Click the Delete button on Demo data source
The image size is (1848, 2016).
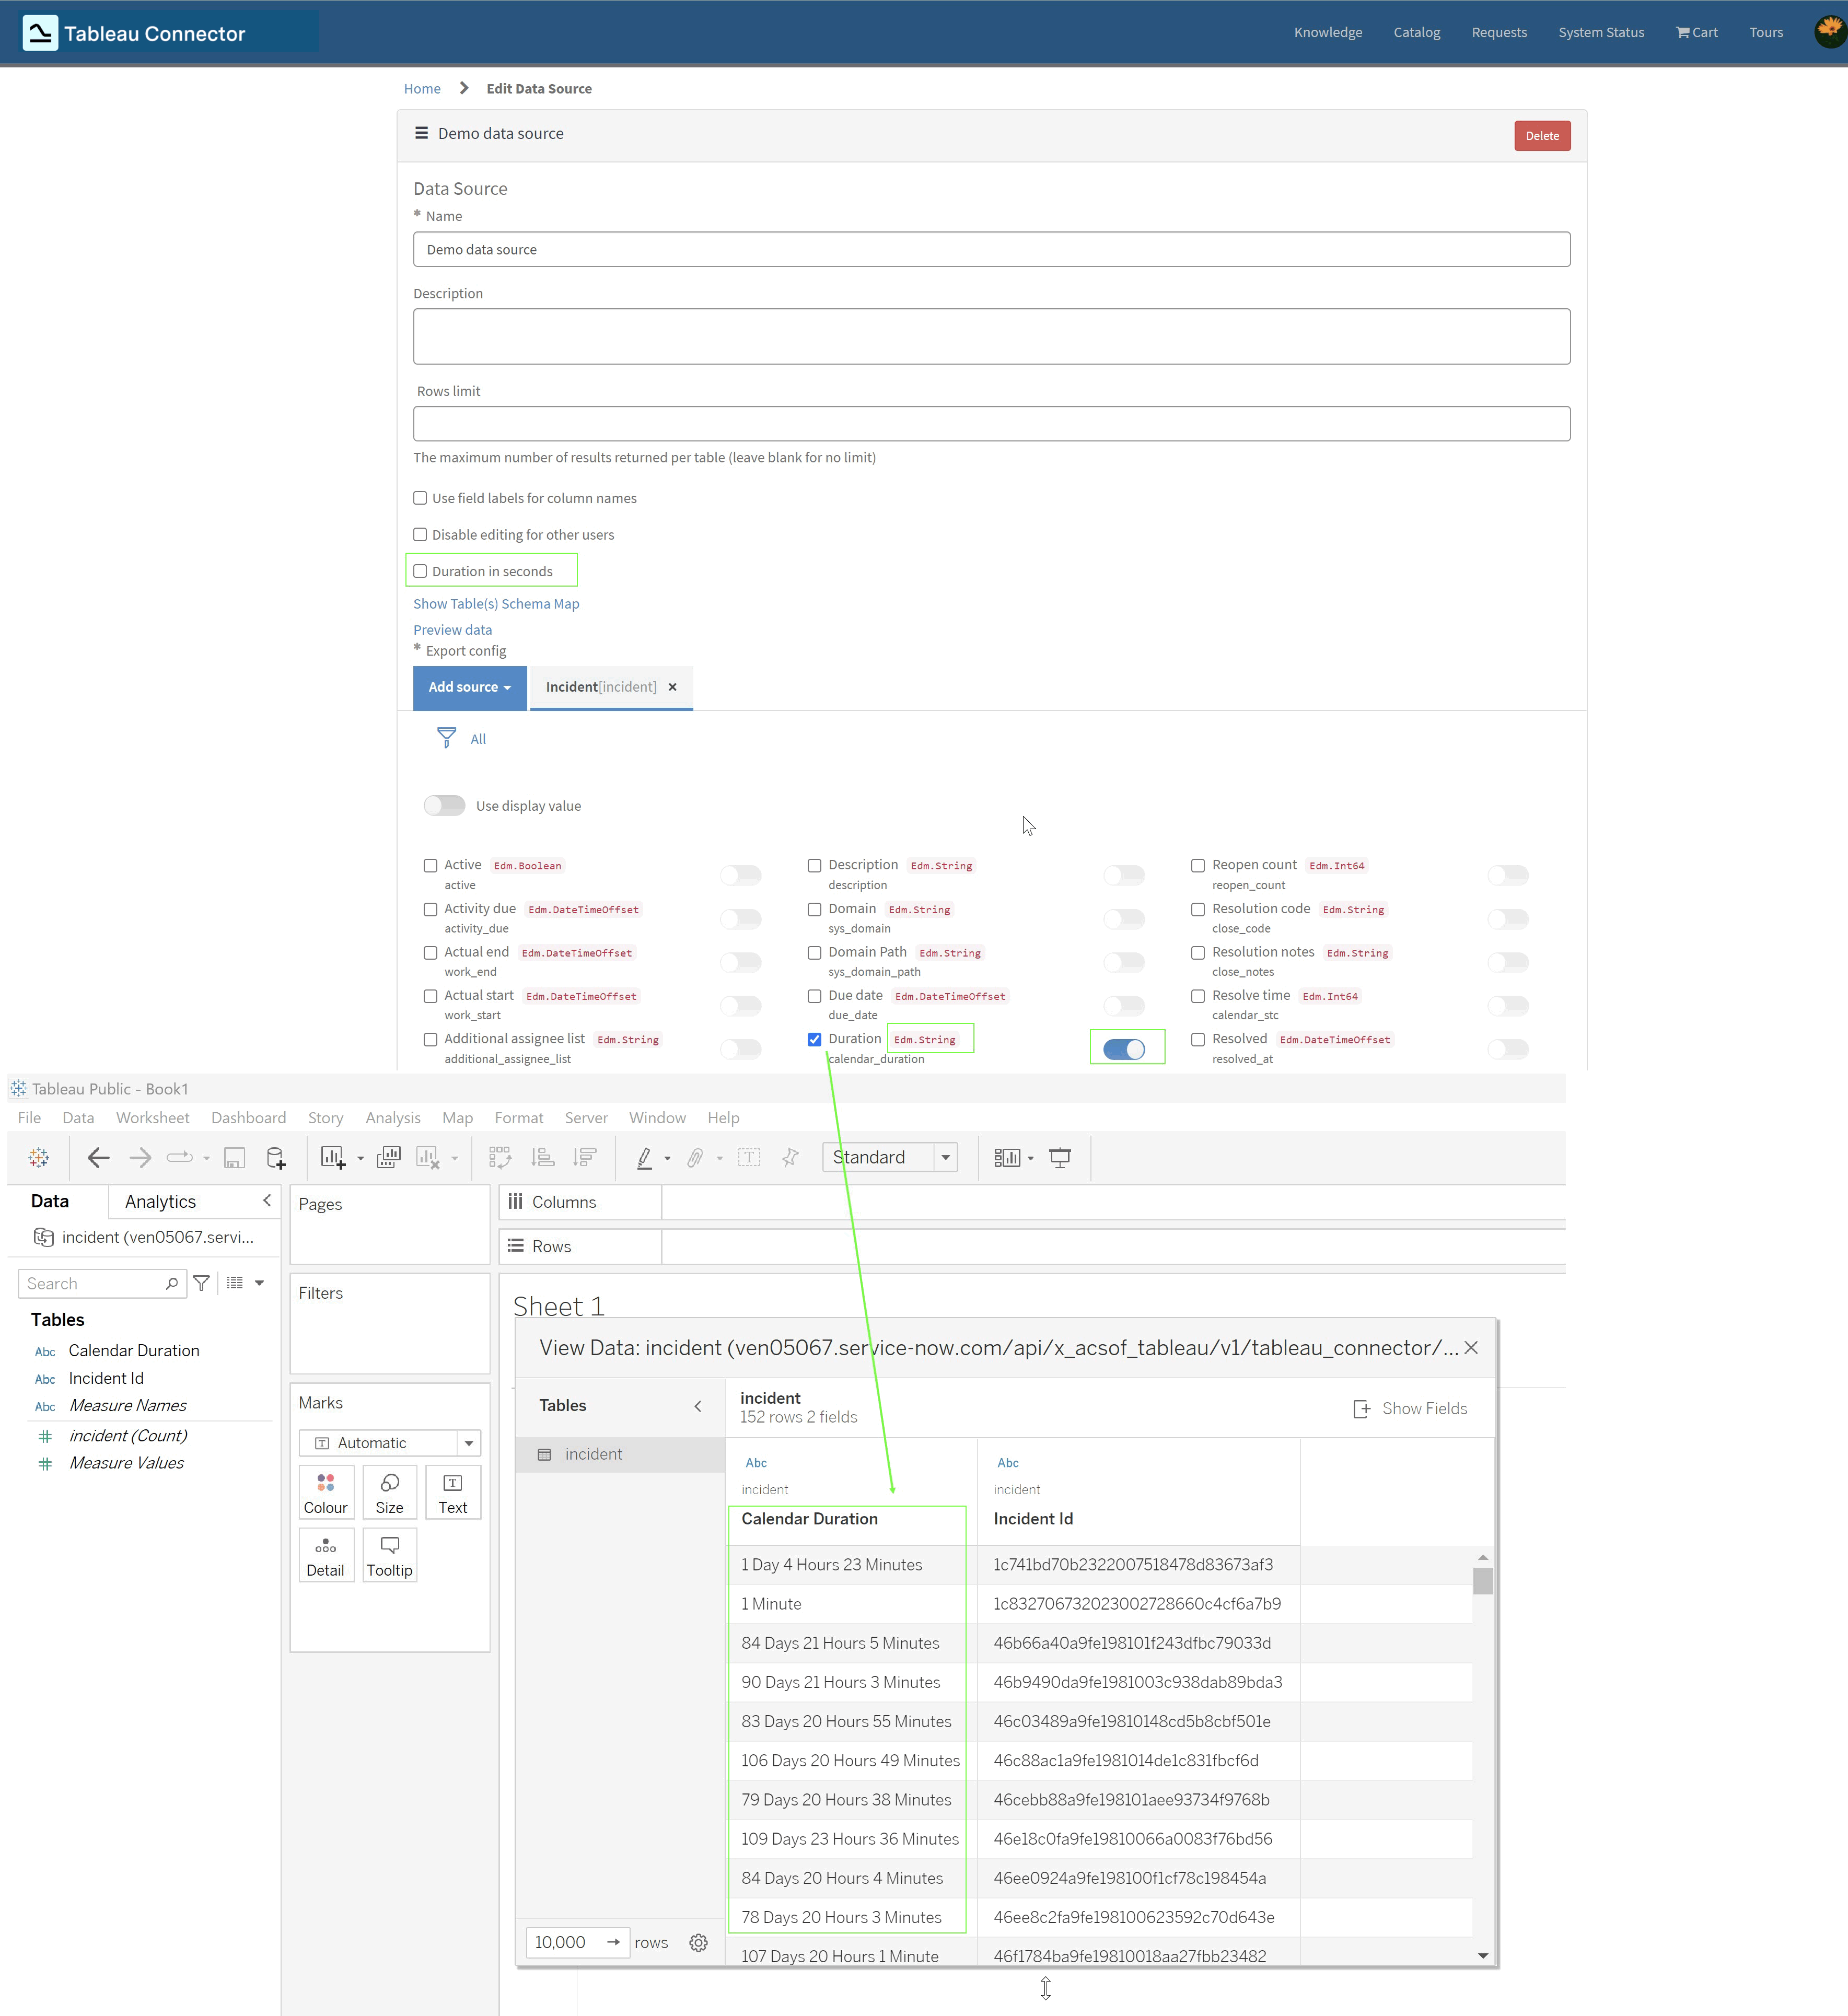(1542, 135)
